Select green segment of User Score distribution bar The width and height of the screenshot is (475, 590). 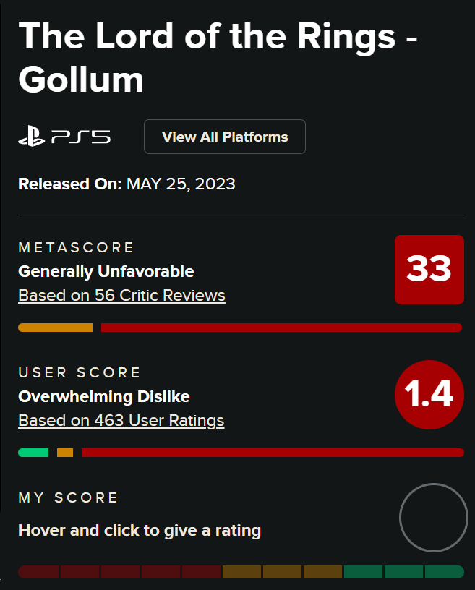tap(33, 453)
